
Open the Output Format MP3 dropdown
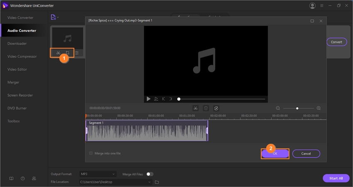98,174
